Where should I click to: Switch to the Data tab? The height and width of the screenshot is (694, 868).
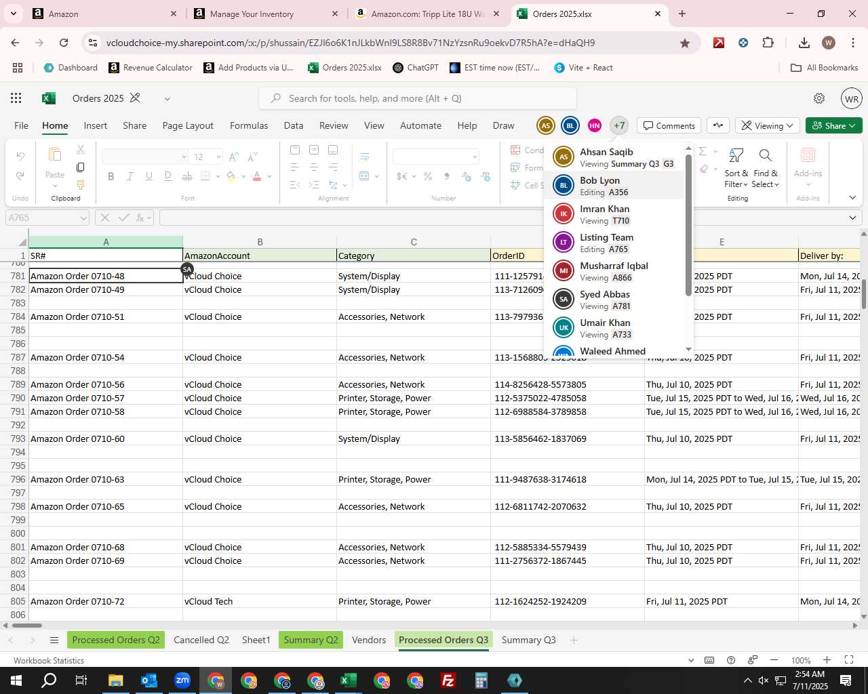(x=294, y=125)
